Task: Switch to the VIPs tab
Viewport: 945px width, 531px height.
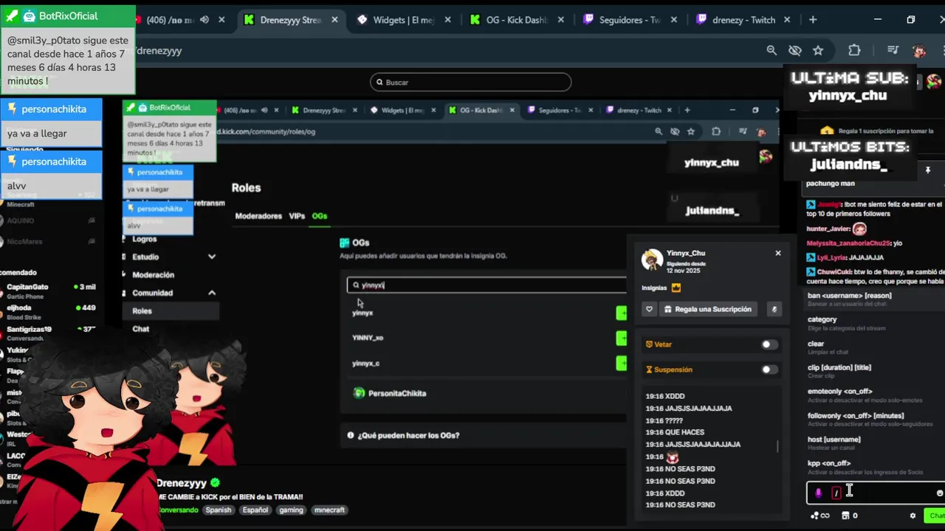Action: (x=297, y=216)
